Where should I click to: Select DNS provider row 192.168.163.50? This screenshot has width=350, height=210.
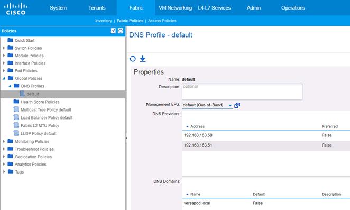click(x=266, y=135)
